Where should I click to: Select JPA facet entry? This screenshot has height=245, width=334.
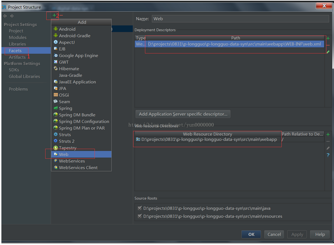tap(81, 88)
